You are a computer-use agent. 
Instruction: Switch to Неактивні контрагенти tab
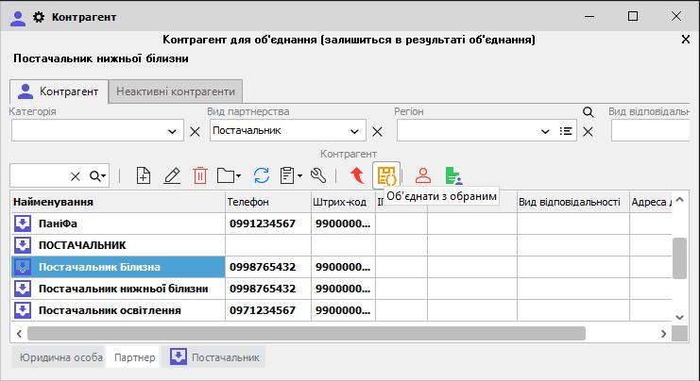pyautogui.click(x=176, y=91)
